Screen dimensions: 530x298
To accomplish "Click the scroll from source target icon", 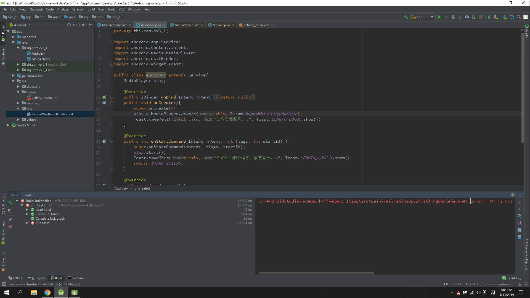I will [x=69, y=25].
